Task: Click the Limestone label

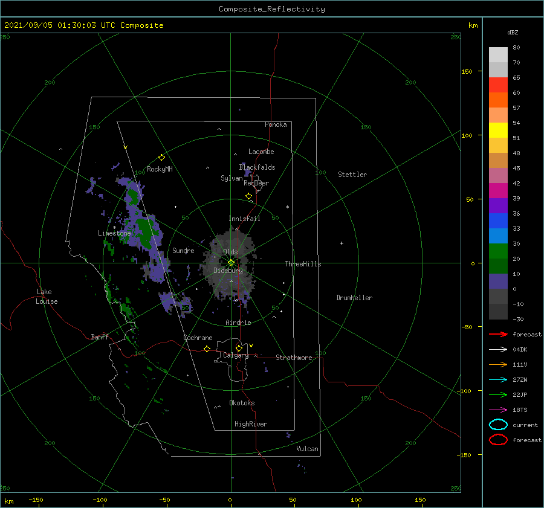Action: click(x=114, y=233)
